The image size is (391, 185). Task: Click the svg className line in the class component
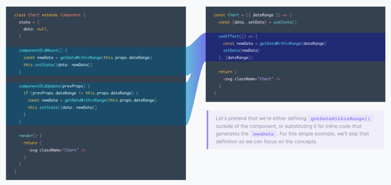(57, 150)
